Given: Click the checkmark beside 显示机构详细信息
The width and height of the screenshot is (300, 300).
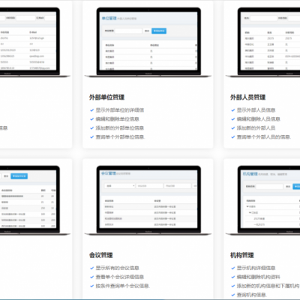Looking at the screenshot, I should pos(233,268).
